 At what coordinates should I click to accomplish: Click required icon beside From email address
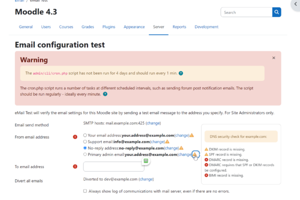click(x=75, y=137)
